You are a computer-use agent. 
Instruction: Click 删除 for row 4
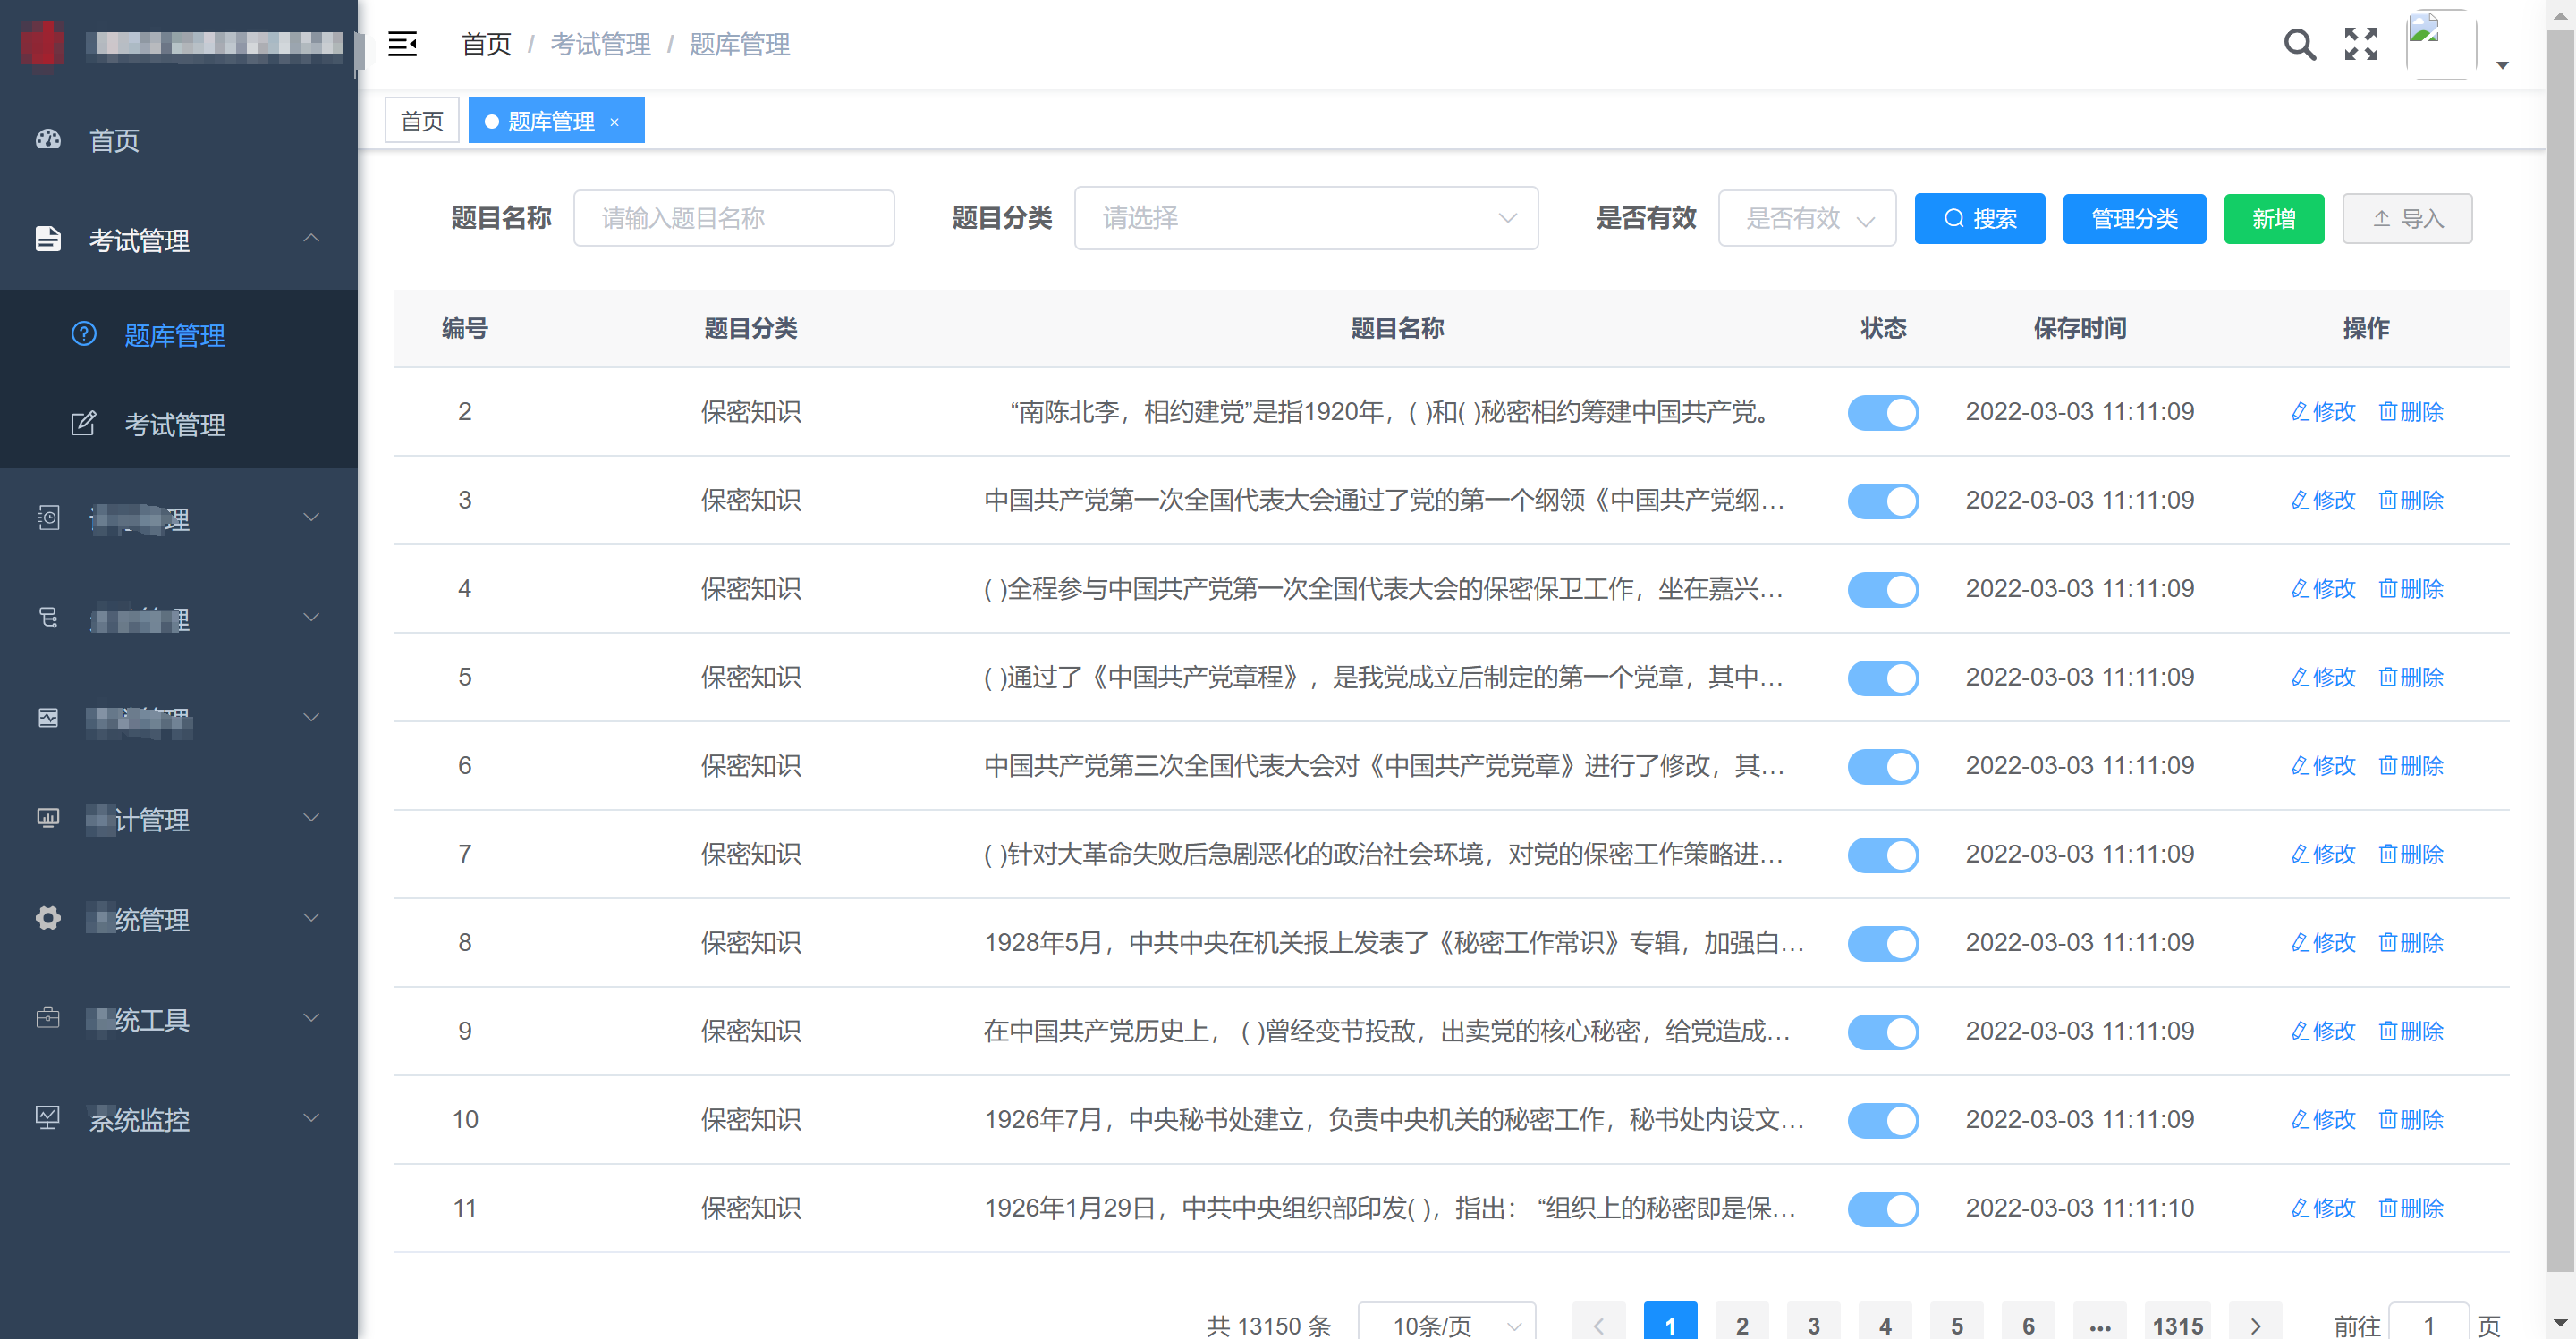tap(2411, 588)
